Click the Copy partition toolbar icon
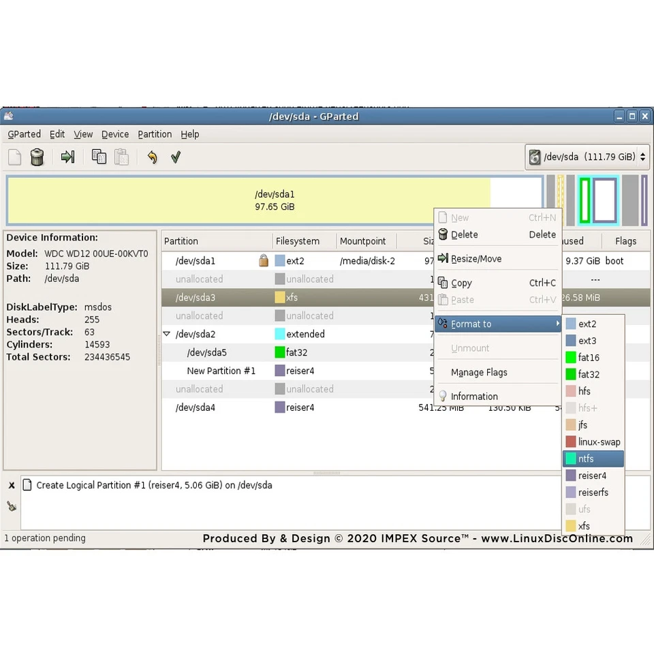The height and width of the screenshot is (654, 654). [x=99, y=157]
